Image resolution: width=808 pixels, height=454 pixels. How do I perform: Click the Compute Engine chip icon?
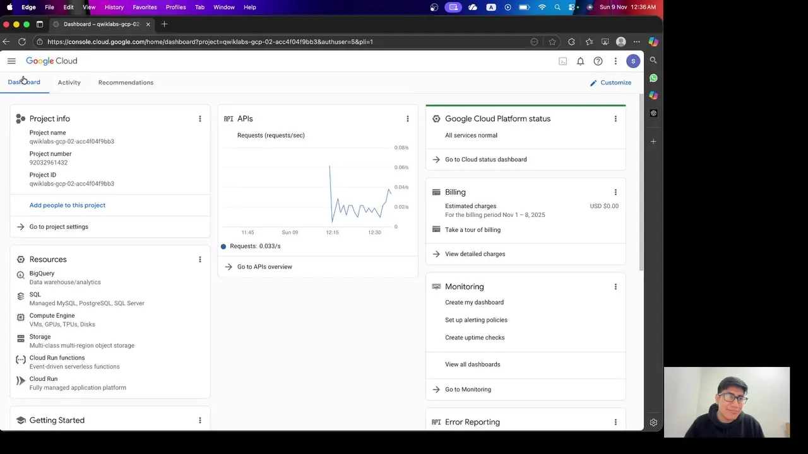(x=21, y=317)
